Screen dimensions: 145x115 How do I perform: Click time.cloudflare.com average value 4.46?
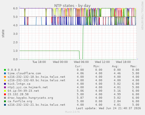[117, 73]
